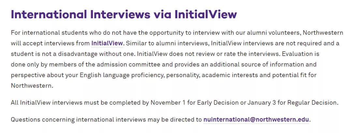Image resolution: width=352 pixels, height=133 pixels.
Task: Click the nuinternational@northwestern.edu email link
Action: (x=256, y=119)
